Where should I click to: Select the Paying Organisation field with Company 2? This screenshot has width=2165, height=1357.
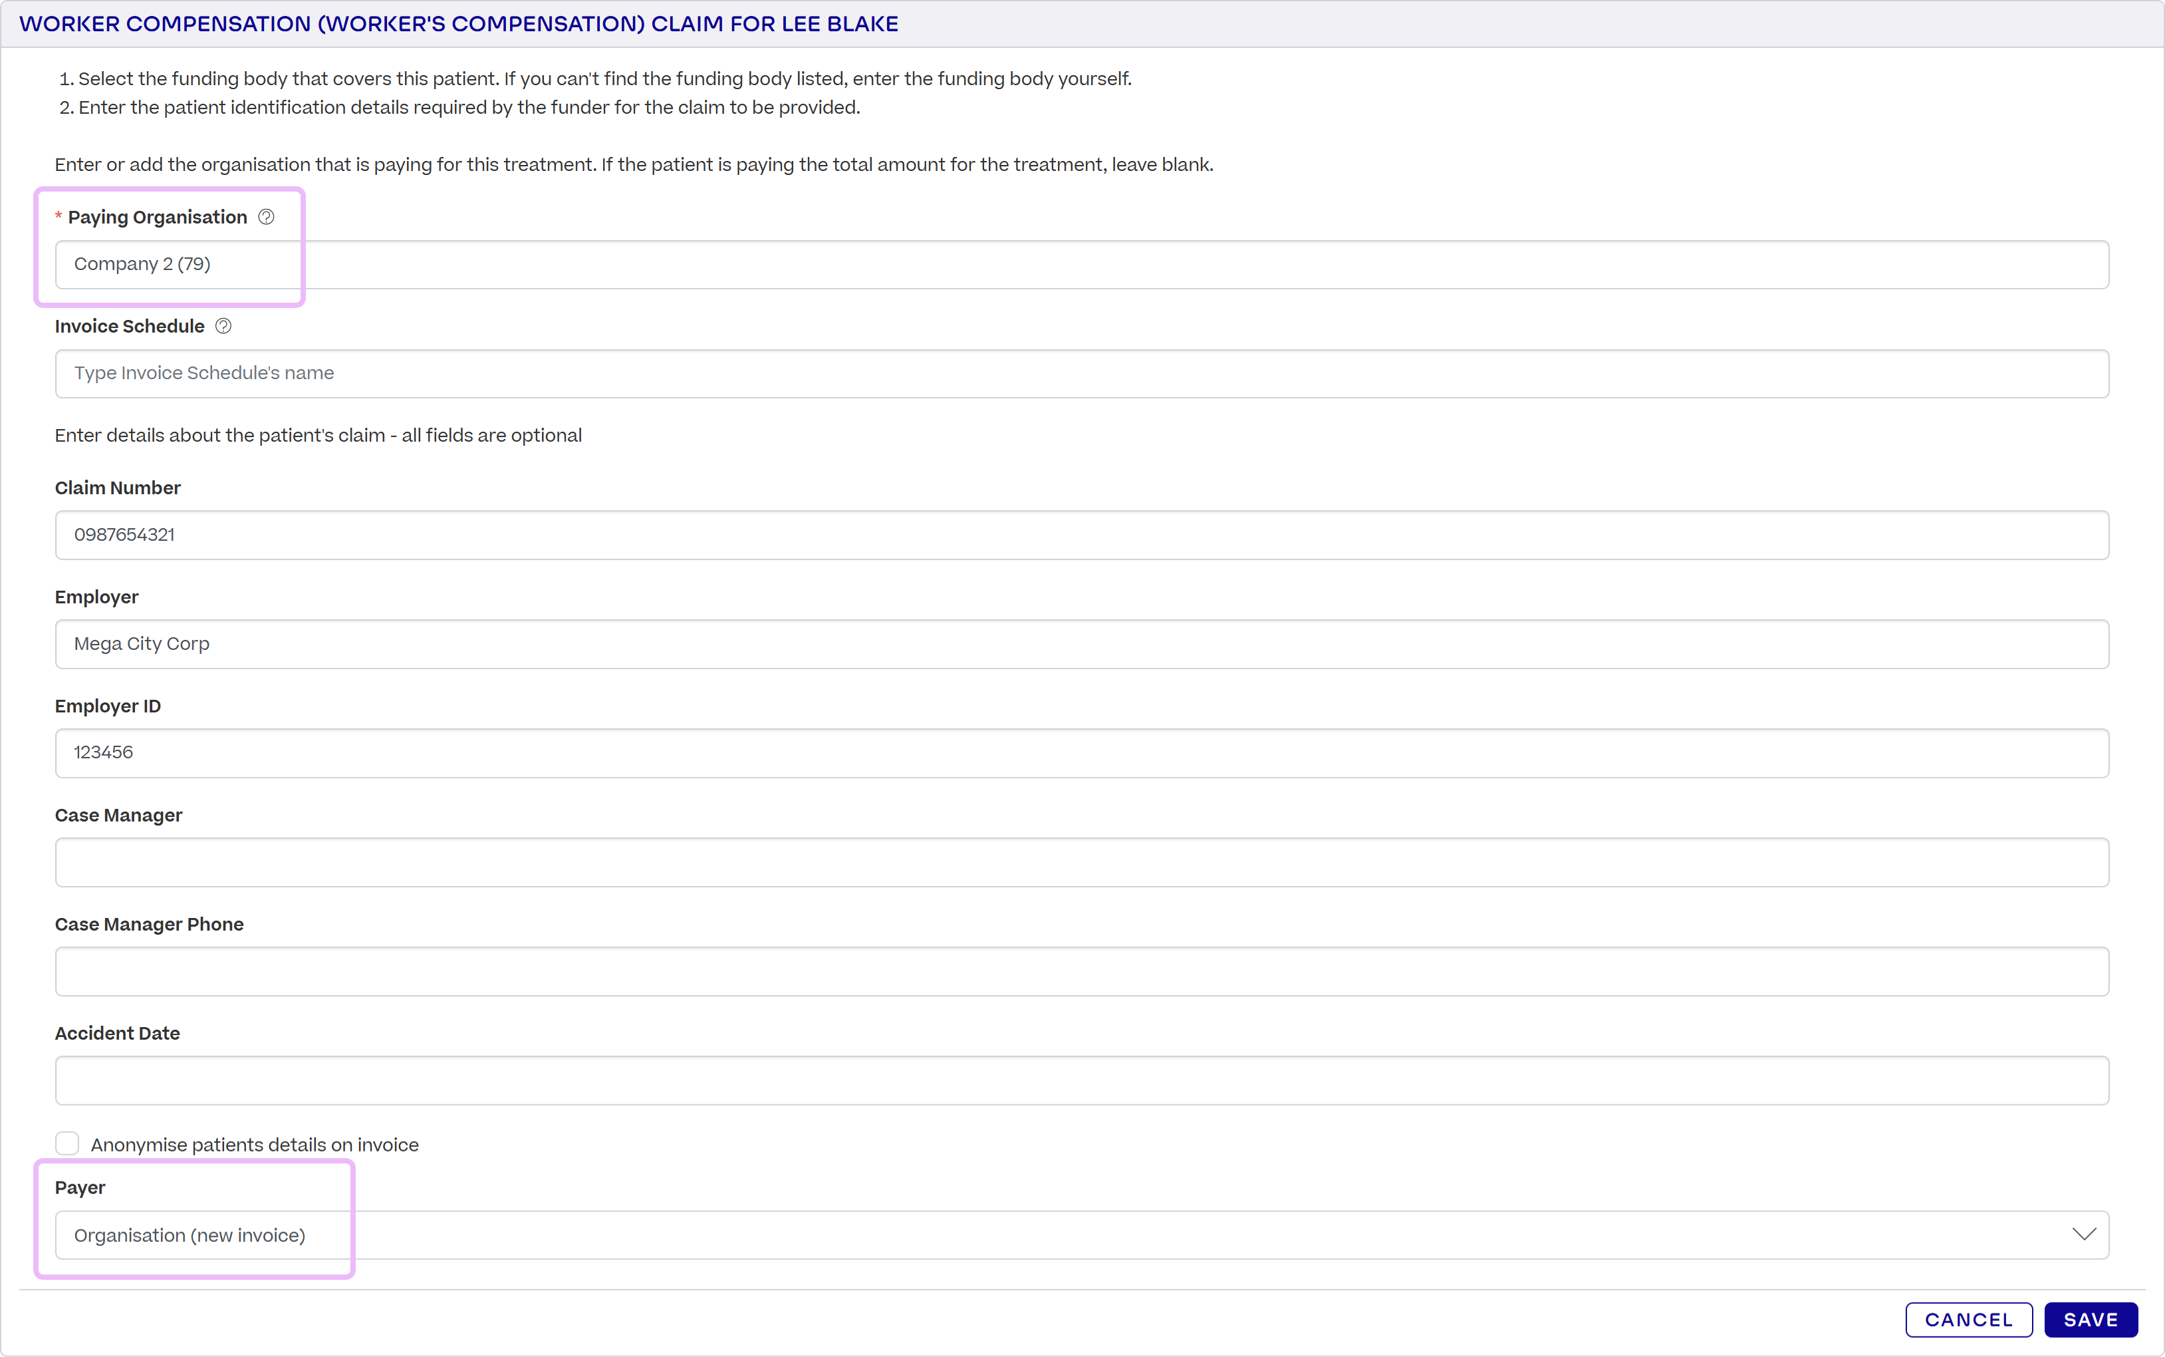pos(1082,265)
